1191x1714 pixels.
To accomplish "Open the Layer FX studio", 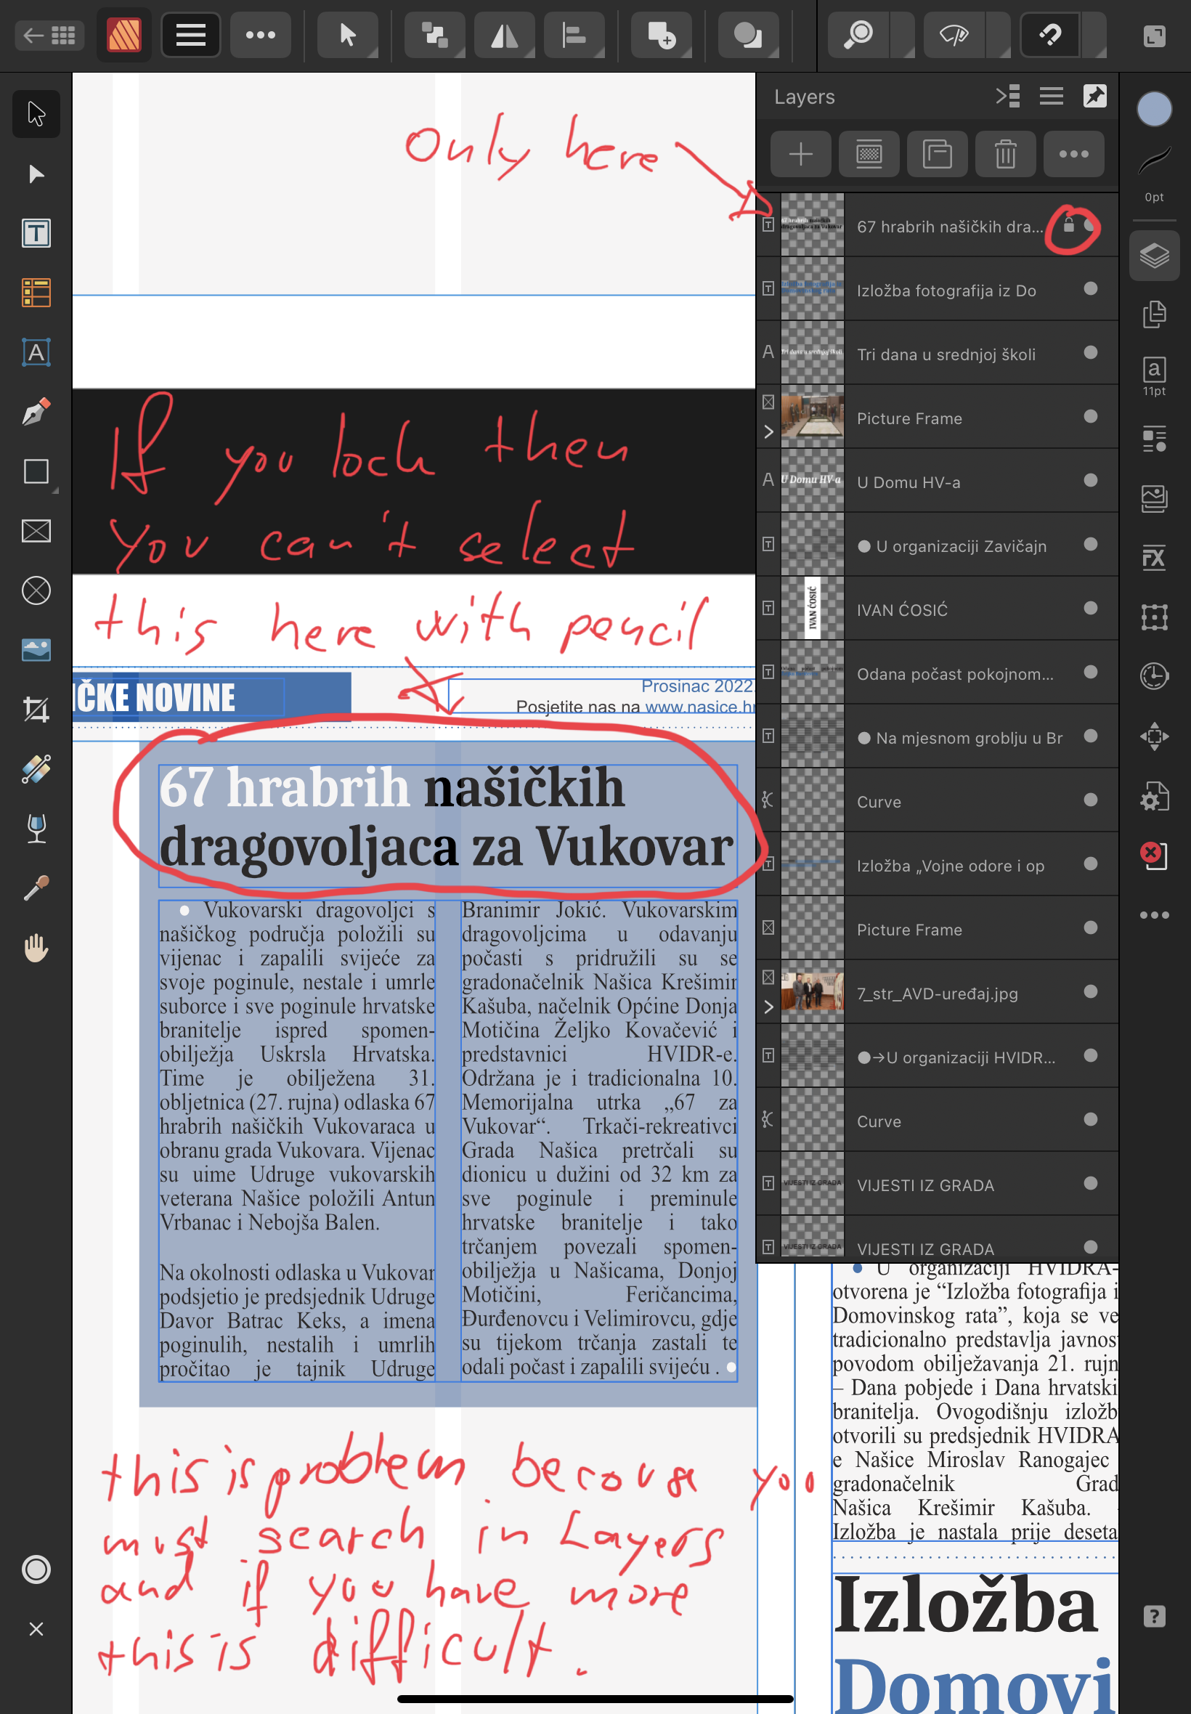I will pos(1154,557).
